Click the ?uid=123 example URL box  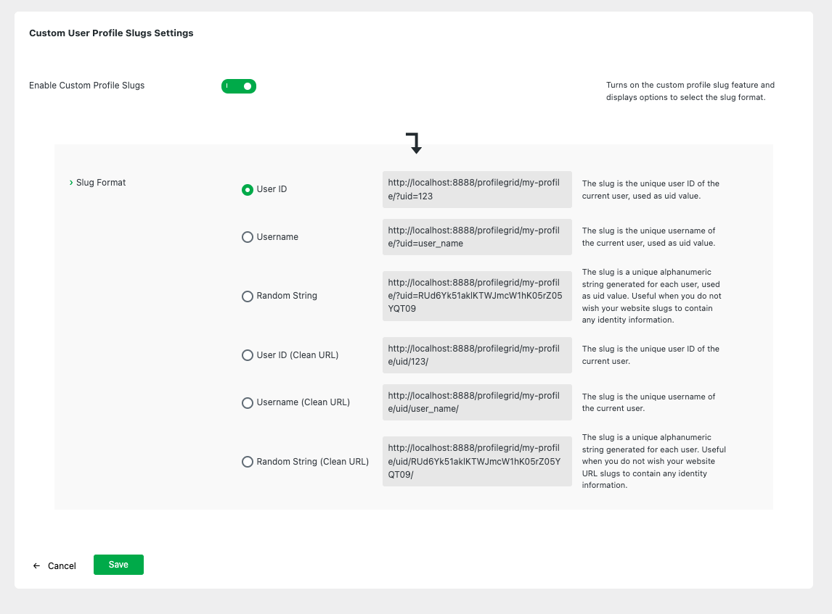coord(477,189)
